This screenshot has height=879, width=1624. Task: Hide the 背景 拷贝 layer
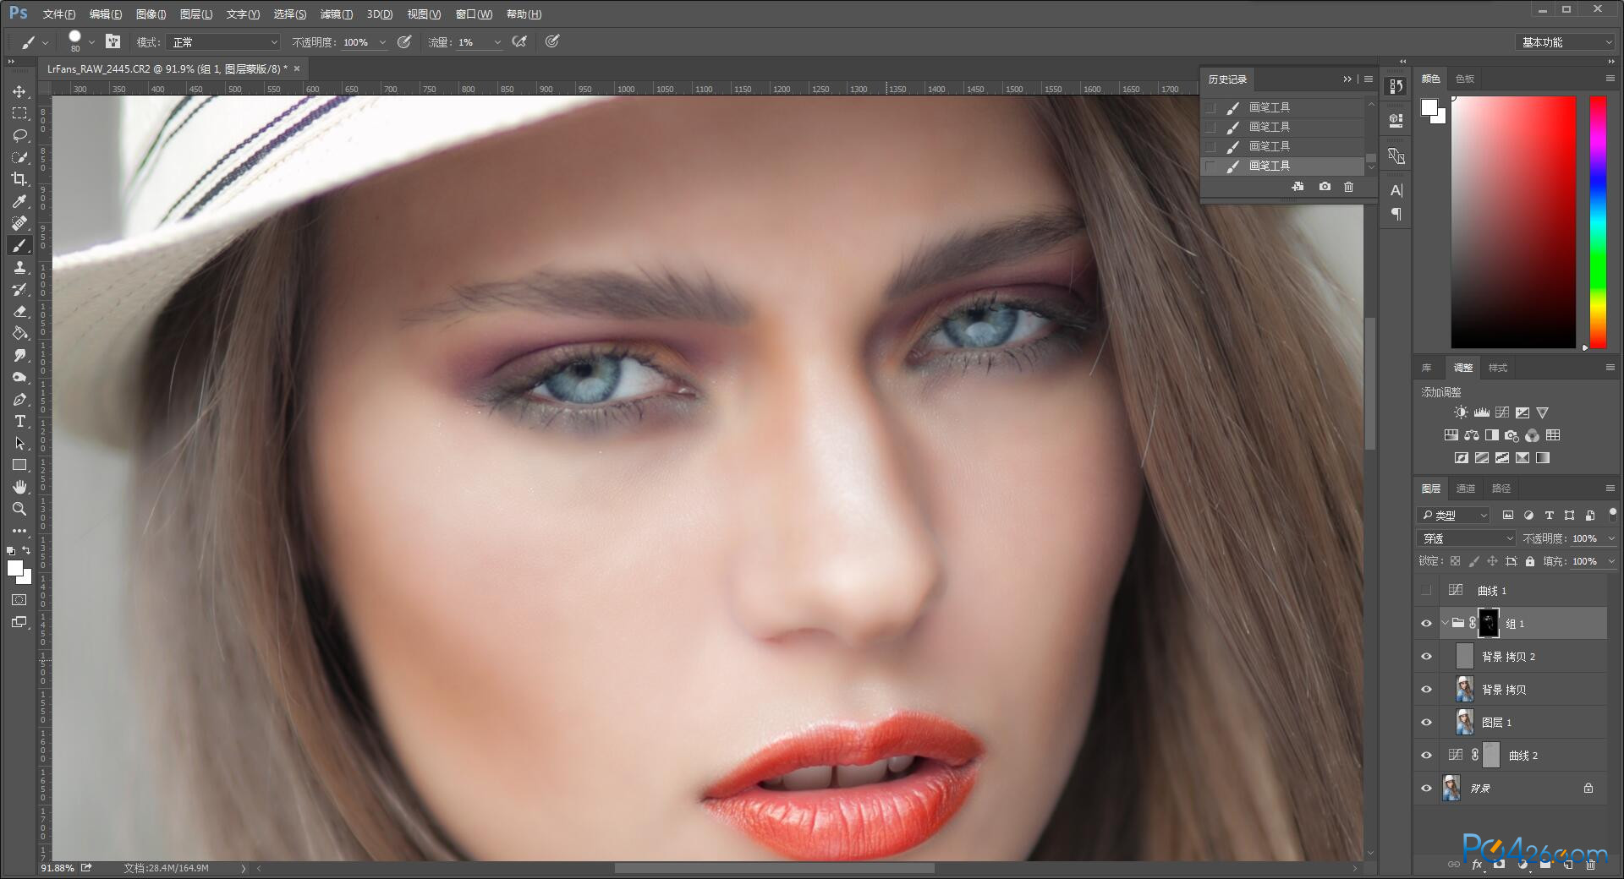pyautogui.click(x=1427, y=690)
